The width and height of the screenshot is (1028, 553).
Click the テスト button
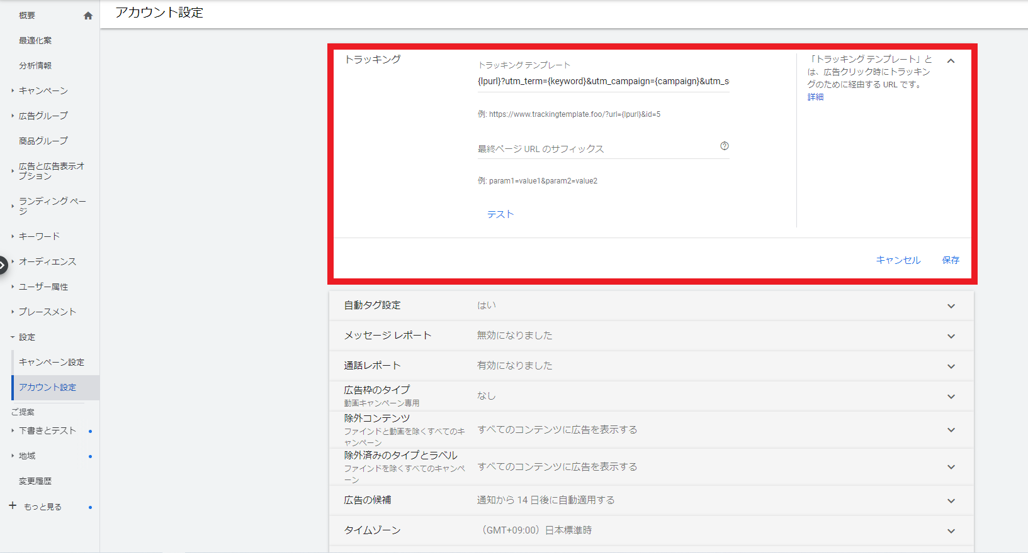tap(500, 214)
